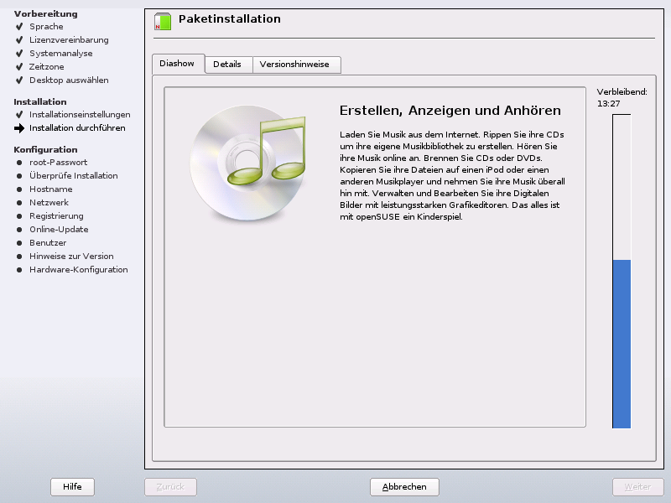Click the Hinweise zur Version step label
Viewport: 671px width, 503px height.
[x=71, y=257]
